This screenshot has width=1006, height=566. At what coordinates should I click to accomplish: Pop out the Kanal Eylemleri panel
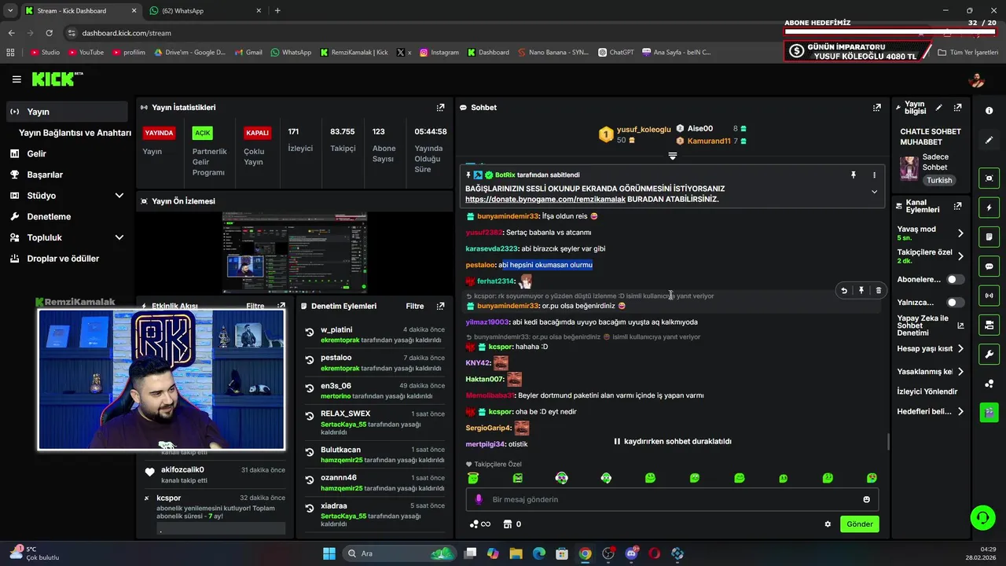[x=957, y=206]
